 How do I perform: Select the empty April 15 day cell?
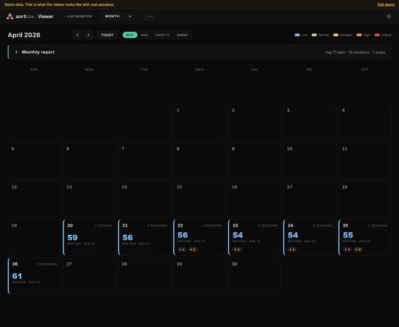[x=199, y=199]
